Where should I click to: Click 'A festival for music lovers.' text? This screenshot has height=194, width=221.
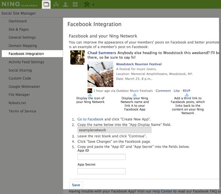pyautogui.click(x=136, y=69)
